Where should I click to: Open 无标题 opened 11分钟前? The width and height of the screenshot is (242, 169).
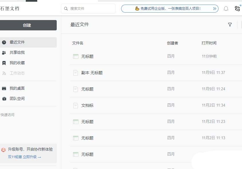click(x=87, y=56)
